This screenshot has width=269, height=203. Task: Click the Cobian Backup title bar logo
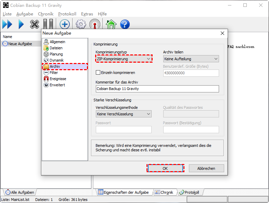tap(6, 5)
